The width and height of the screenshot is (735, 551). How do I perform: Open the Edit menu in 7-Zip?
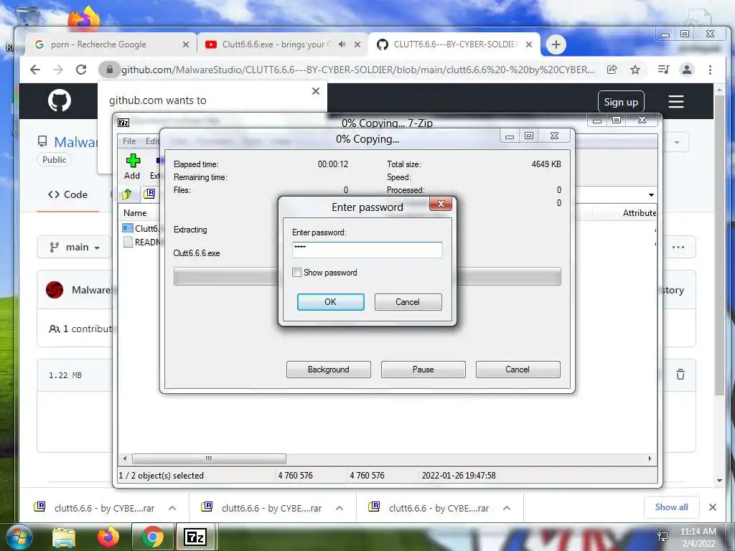pos(152,141)
